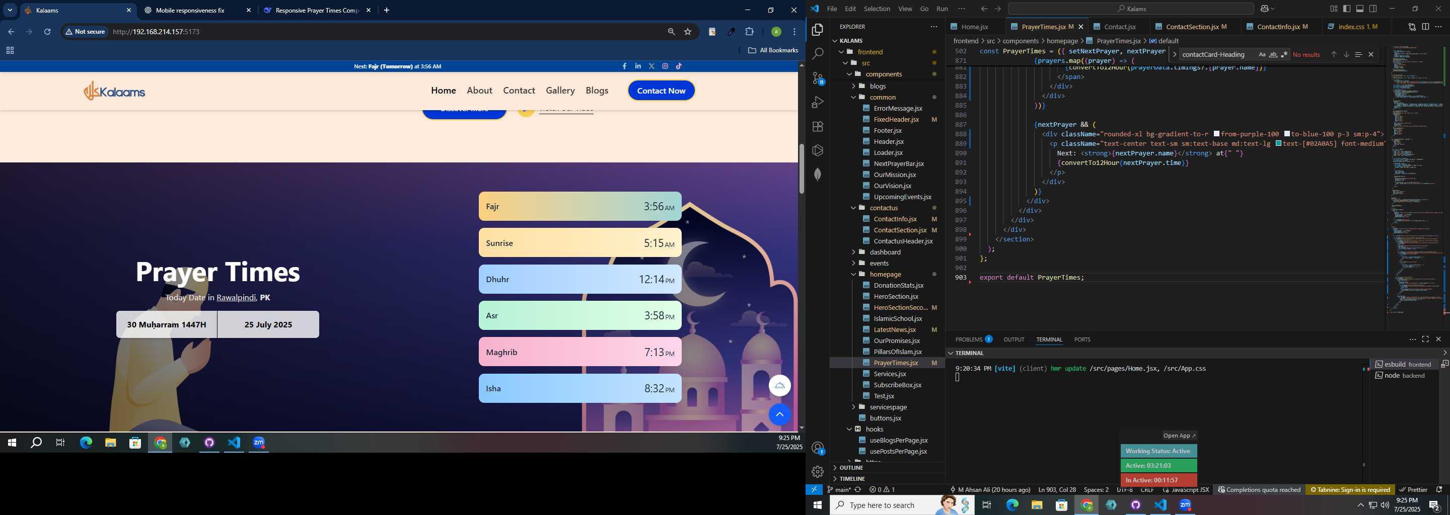Click the remote window icon in status bar

coord(814,490)
